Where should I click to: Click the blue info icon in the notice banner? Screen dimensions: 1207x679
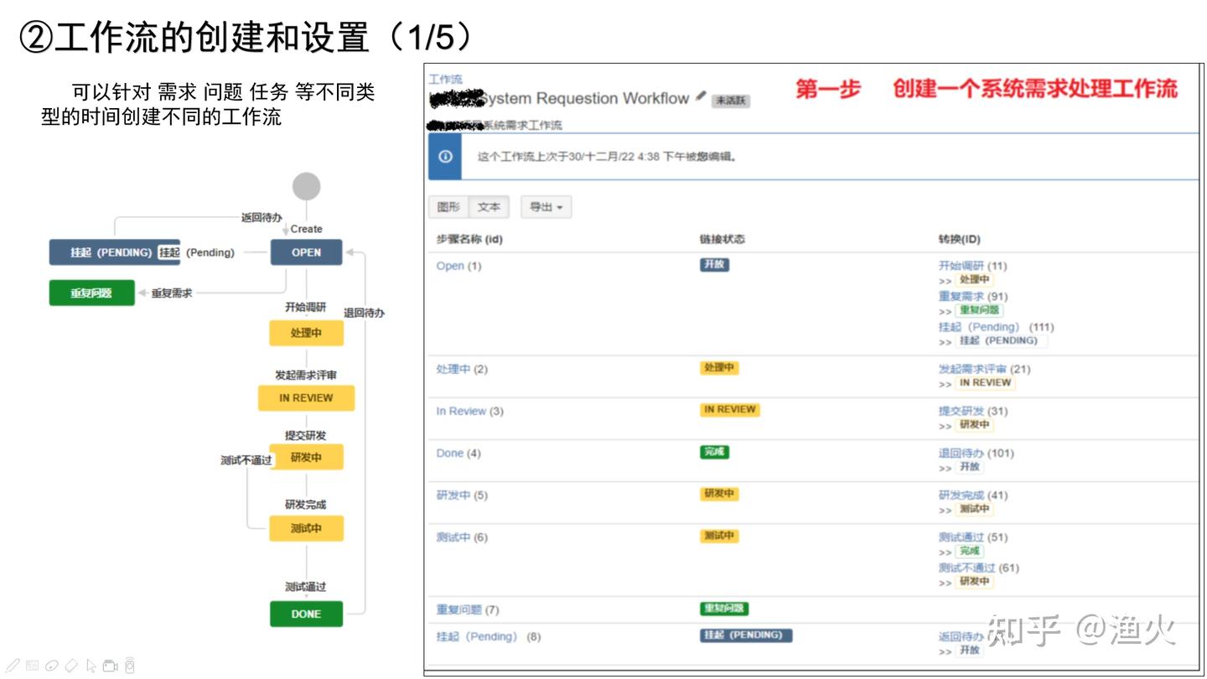tap(445, 157)
